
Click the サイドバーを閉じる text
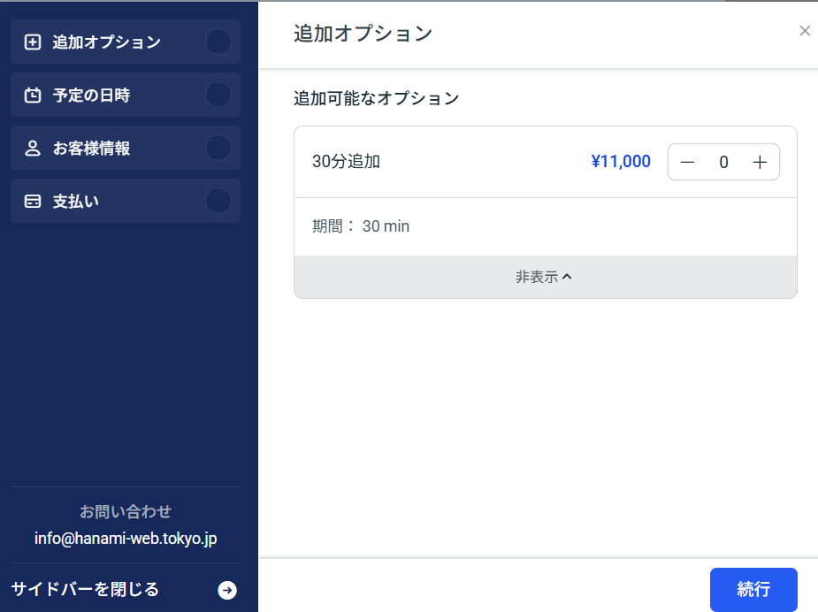(85, 589)
